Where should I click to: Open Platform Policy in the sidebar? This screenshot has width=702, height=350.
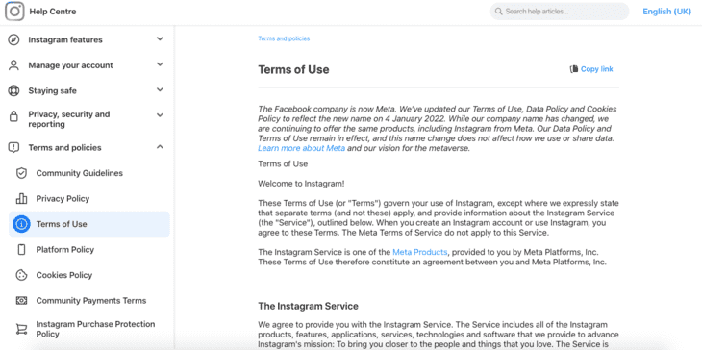(x=65, y=250)
